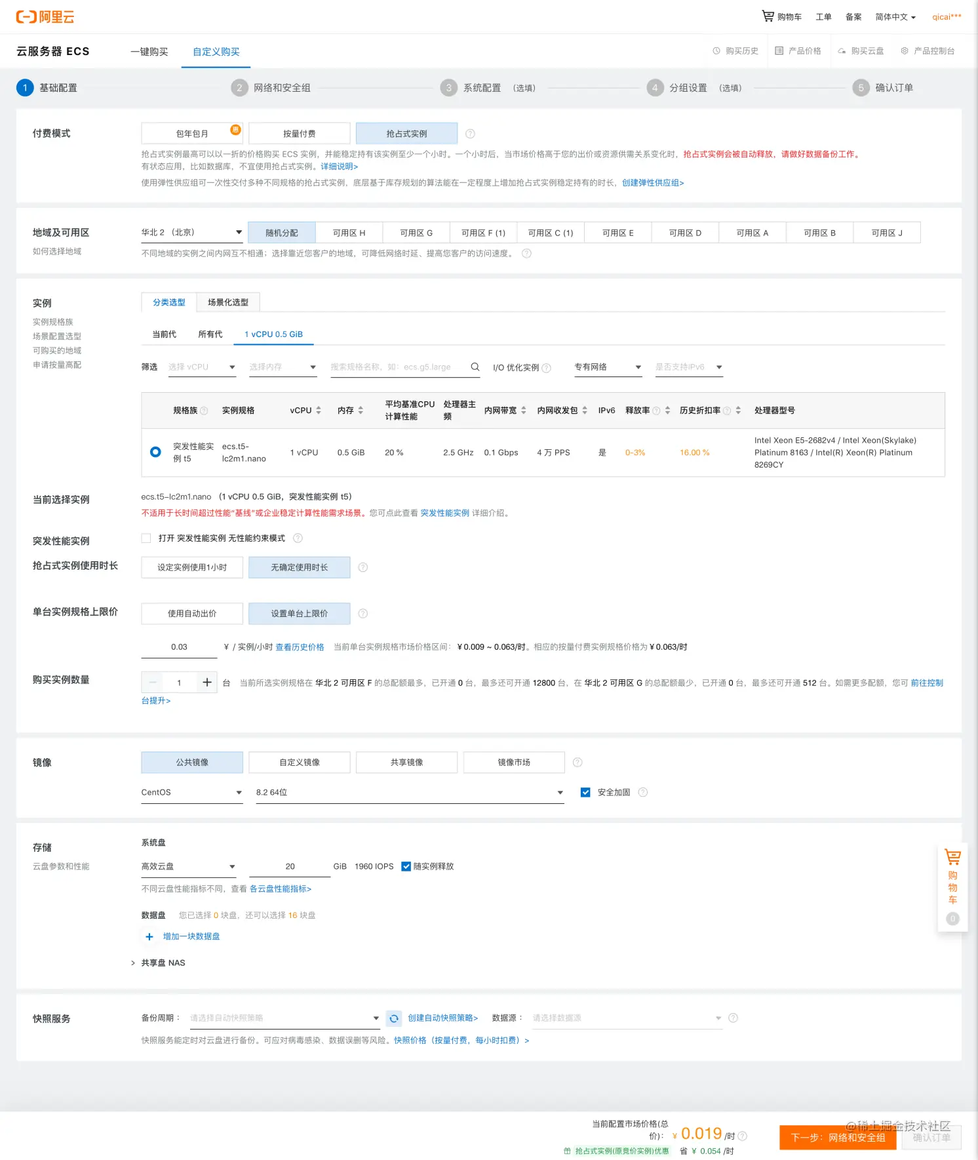This screenshot has height=1160, width=978.
Task: Choose 可用区 H zone
Action: point(349,233)
